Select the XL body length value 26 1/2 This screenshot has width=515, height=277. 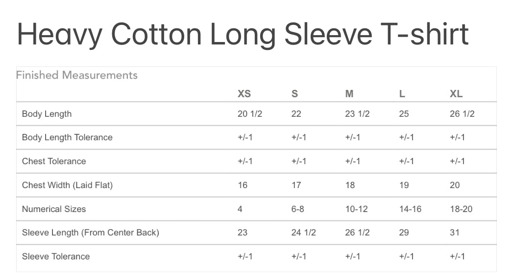(x=462, y=114)
